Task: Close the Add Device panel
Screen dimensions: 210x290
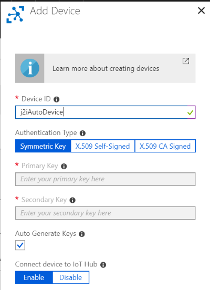Action: pos(201,11)
